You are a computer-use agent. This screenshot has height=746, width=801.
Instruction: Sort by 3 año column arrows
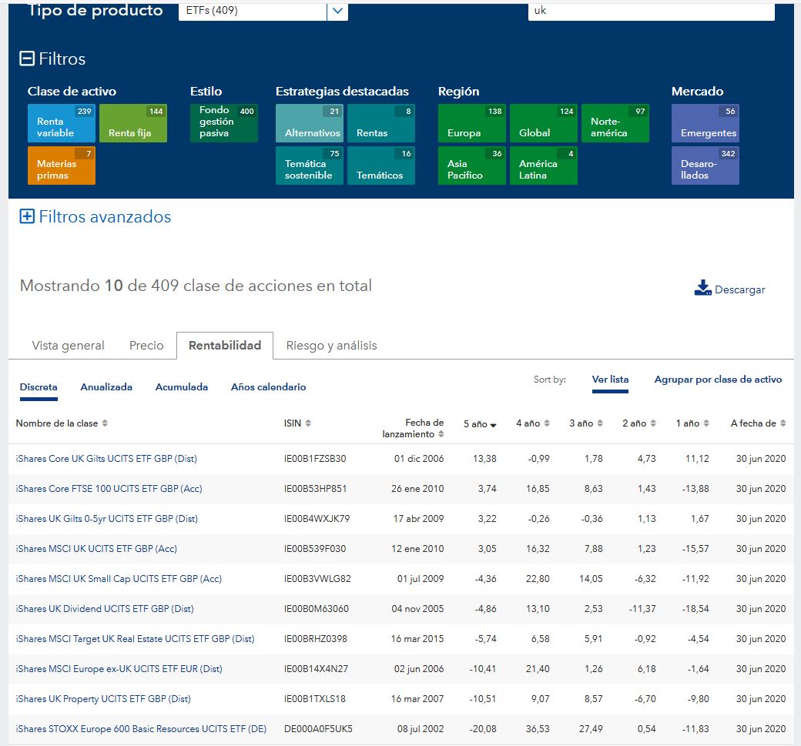coord(600,423)
